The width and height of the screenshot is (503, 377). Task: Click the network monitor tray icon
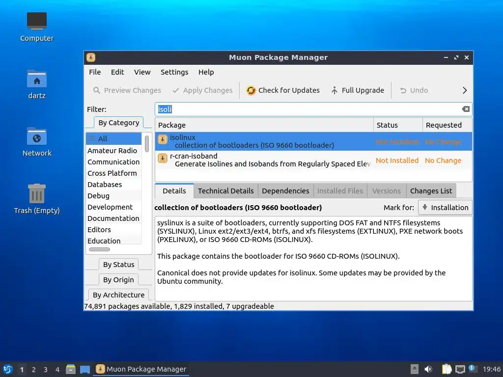coord(460,369)
